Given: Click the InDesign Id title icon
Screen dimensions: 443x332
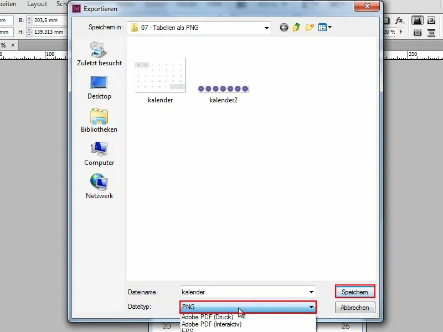Looking at the screenshot, I should [x=76, y=8].
